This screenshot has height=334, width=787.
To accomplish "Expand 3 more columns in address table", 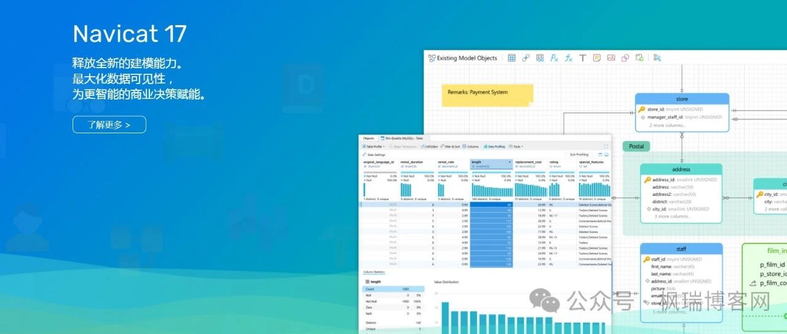I will point(672,216).
